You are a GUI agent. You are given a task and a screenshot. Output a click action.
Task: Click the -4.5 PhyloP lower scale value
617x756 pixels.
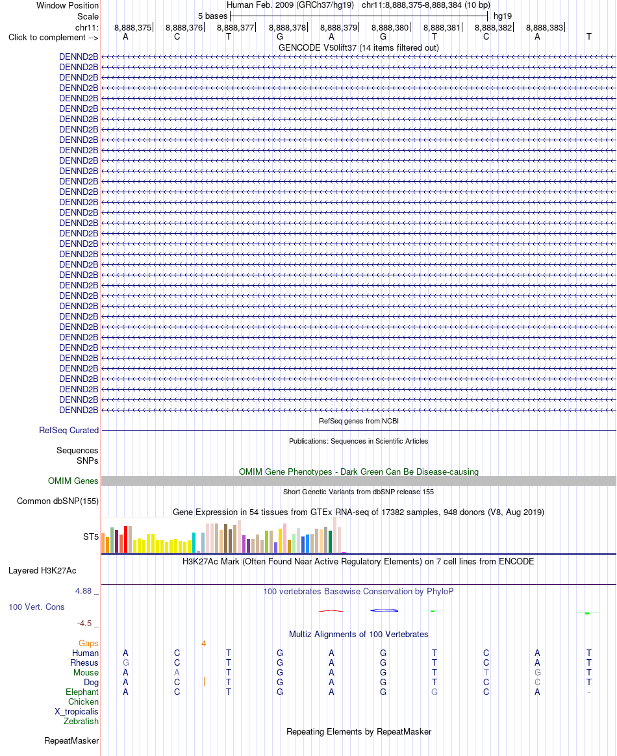point(84,624)
